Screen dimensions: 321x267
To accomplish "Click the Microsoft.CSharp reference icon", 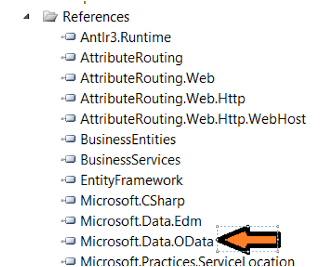I will point(68,200).
